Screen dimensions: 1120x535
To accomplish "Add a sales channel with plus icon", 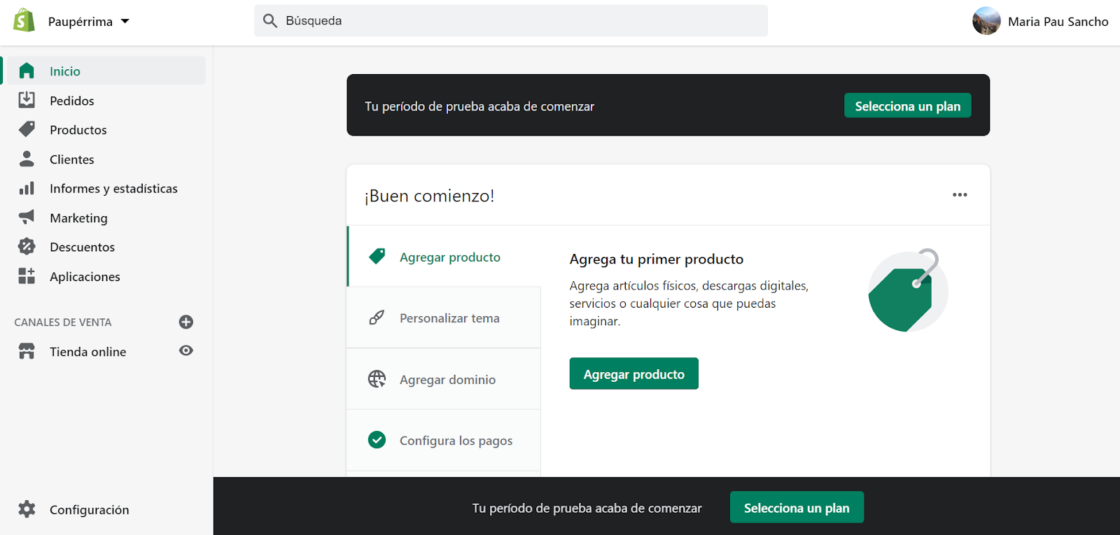I will coord(186,322).
